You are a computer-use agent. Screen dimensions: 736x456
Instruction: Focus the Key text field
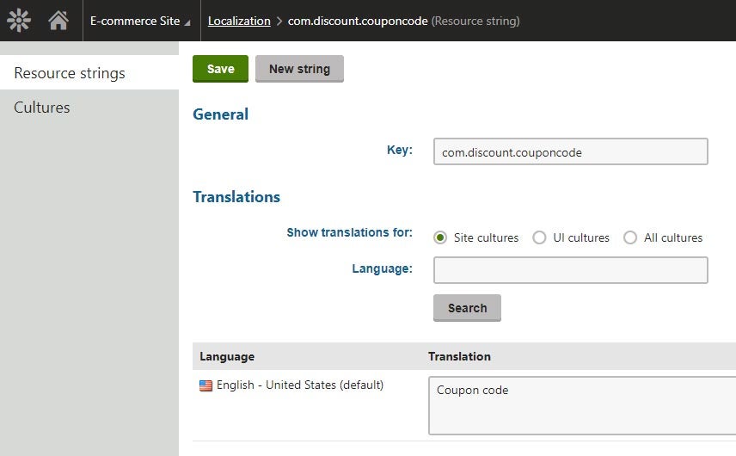tap(570, 151)
